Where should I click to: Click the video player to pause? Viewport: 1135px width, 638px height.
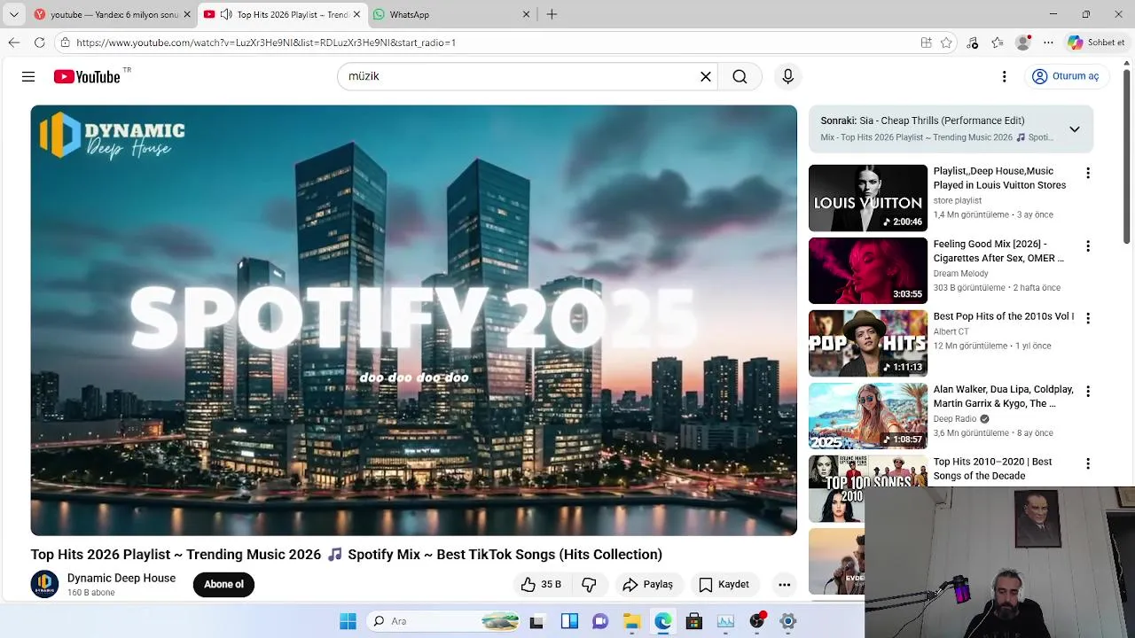tap(413, 320)
